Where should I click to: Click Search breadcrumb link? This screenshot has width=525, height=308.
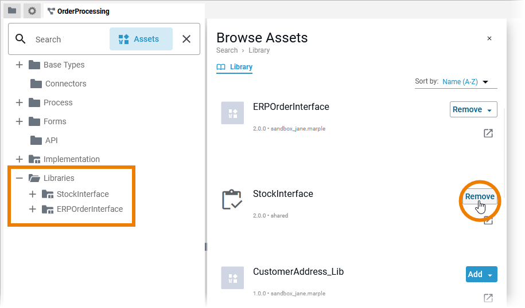pos(227,50)
